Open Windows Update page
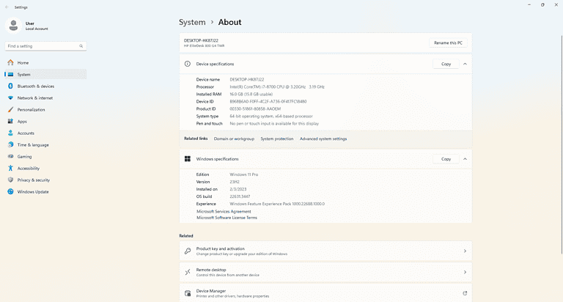 point(45,192)
